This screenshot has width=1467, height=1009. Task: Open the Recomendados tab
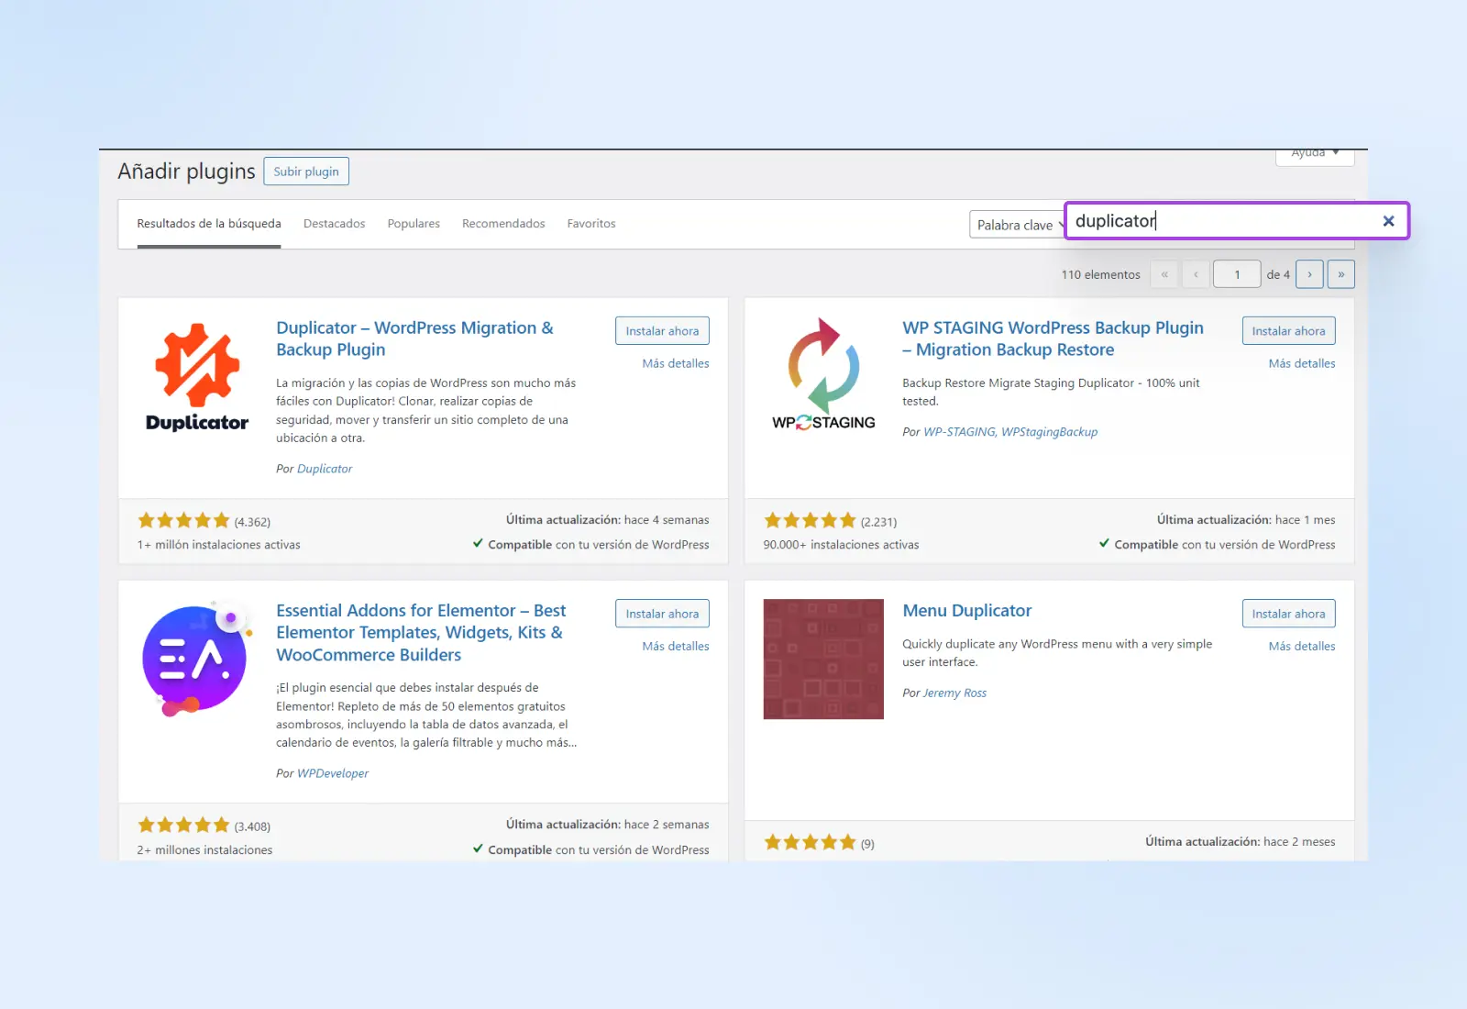tap(503, 224)
